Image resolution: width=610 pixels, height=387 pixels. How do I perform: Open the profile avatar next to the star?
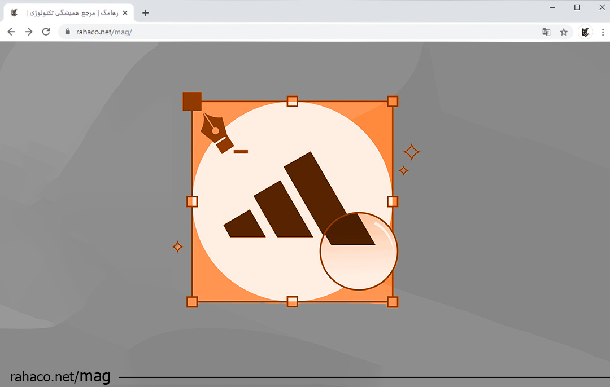pyautogui.click(x=586, y=32)
